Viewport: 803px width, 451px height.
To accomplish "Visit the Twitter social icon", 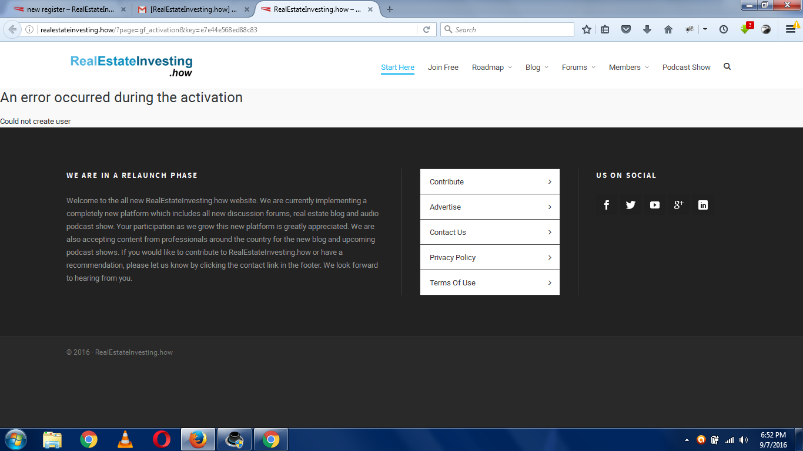I will click(631, 205).
